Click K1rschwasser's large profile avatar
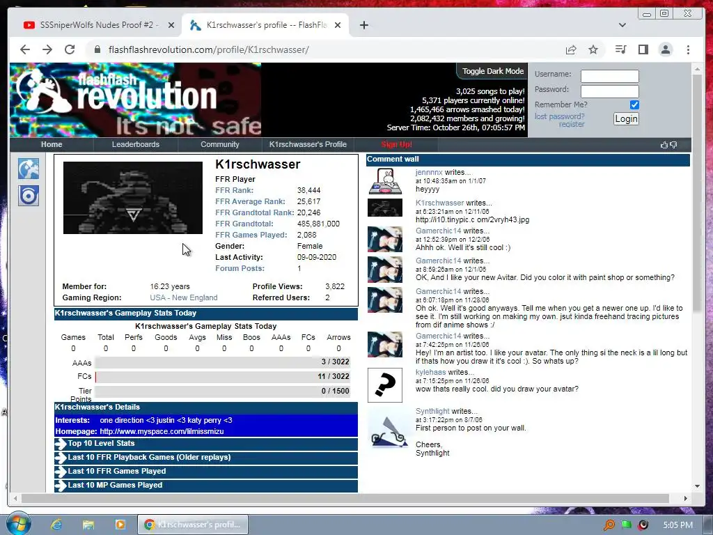 [x=133, y=198]
